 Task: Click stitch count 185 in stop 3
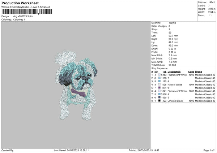(x=165, y=82)
